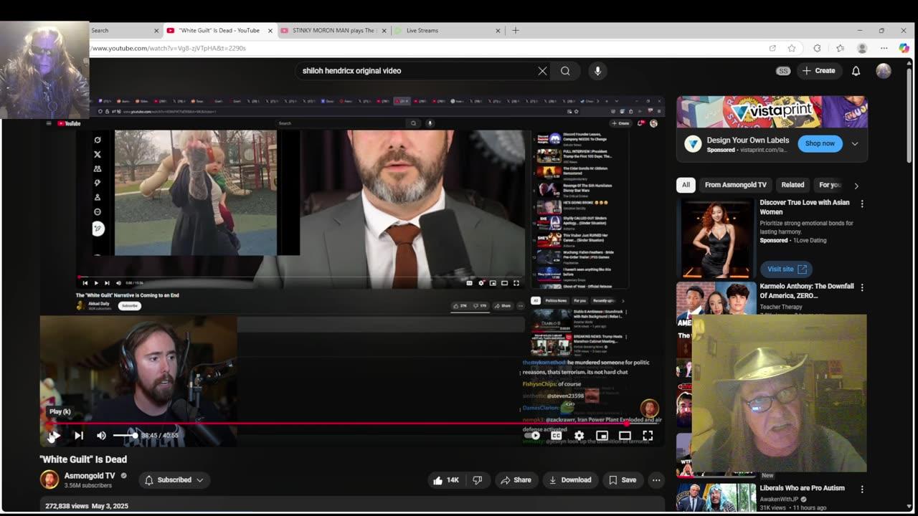Screen dimensions: 918x516
Task: Open the Liberals Who are Pro Autism title
Action: (x=802, y=488)
